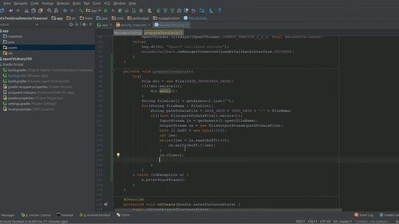Open the Version Control tool window

point(36,215)
